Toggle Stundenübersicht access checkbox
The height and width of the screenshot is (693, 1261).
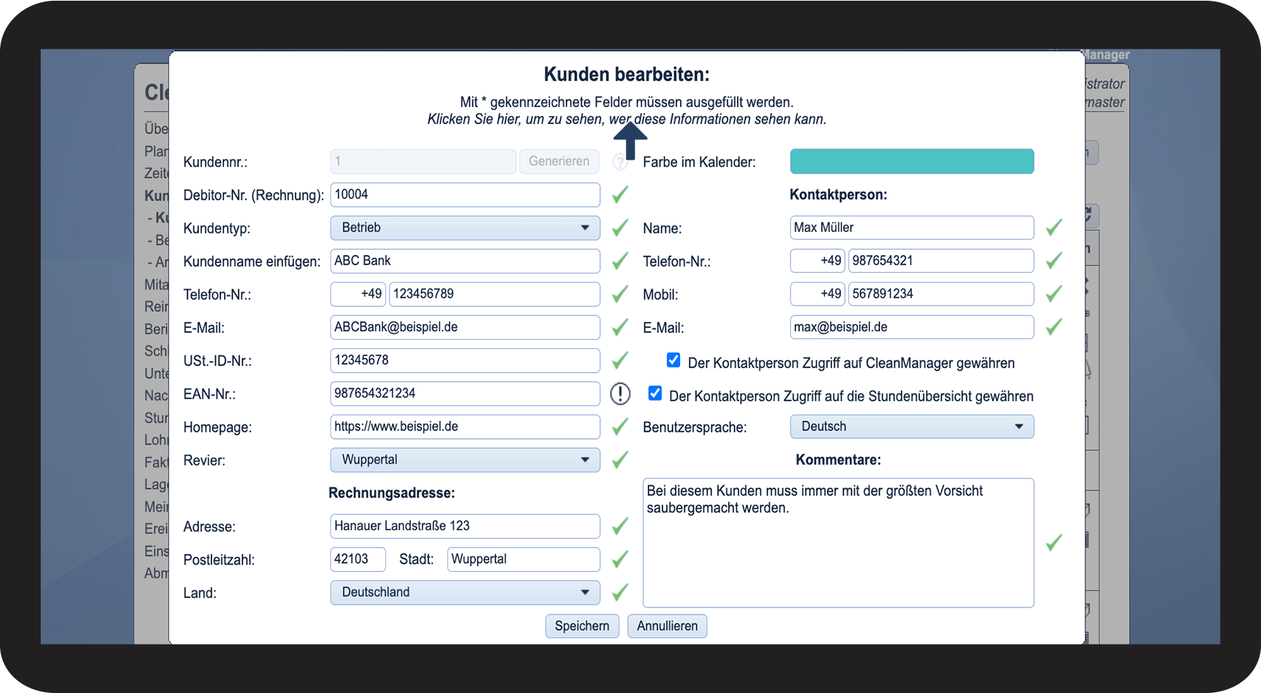654,393
